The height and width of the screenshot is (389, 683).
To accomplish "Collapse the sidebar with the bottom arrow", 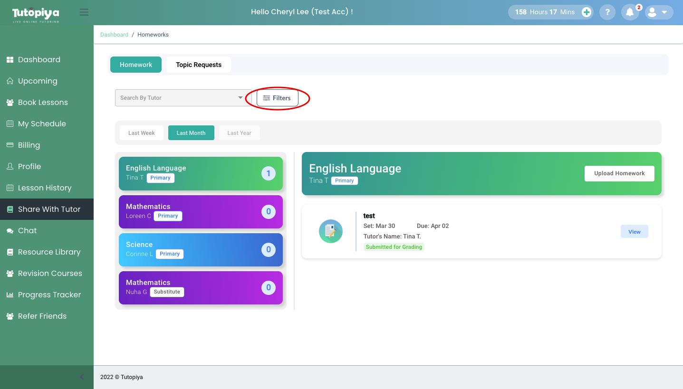I will click(x=82, y=377).
